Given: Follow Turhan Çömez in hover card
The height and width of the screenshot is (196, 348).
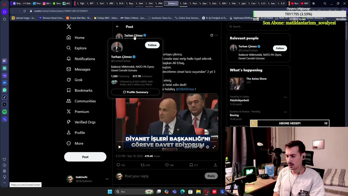Looking at the screenshot, I should coord(152,45).
